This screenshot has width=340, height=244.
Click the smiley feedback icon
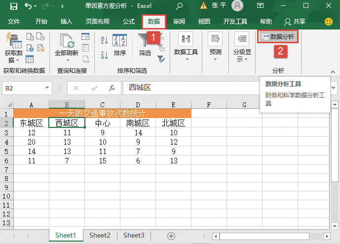[329, 22]
